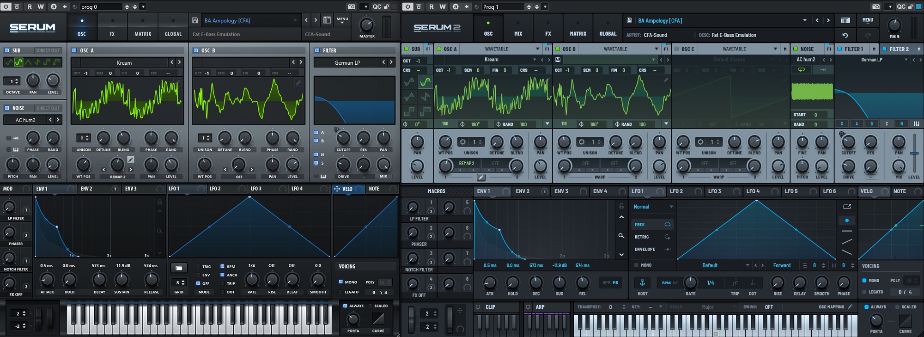This screenshot has width=924, height=337.
Task: Click next noise sample arrow in Serum
Action: coord(58,120)
